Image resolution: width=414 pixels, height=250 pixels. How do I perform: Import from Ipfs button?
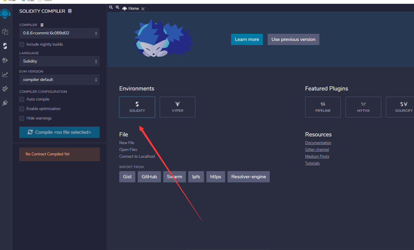(196, 177)
